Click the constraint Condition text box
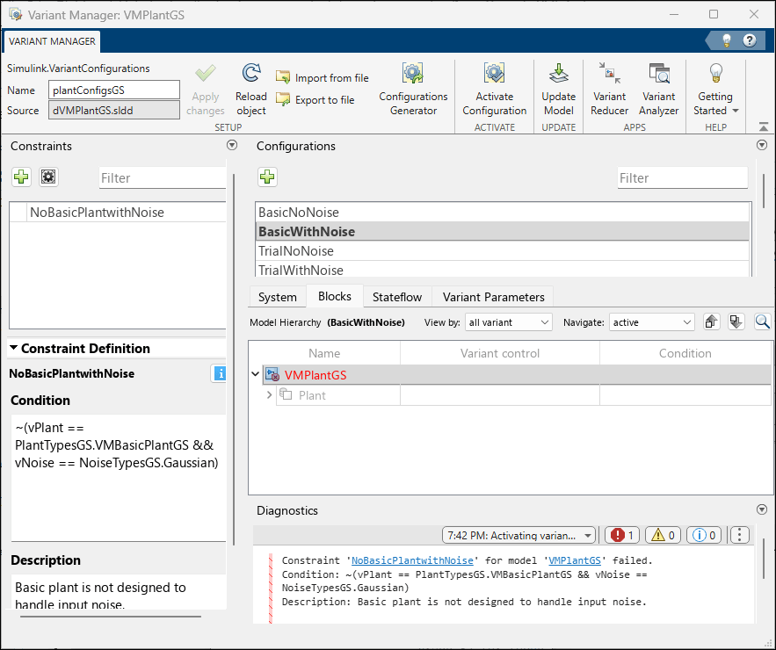The width and height of the screenshot is (776, 650). 119,477
